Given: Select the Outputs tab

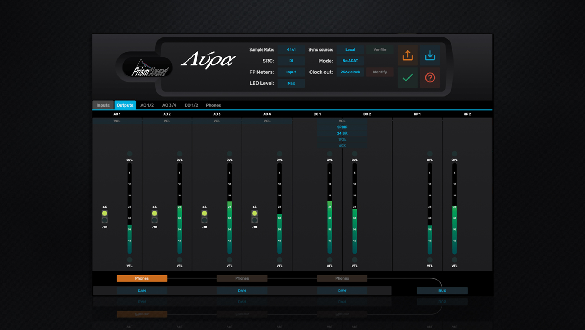Looking at the screenshot, I should coord(125,105).
